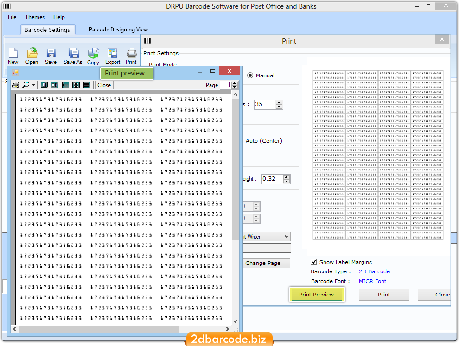
Task: Decrease the value 35 with the down arrow
Action: point(279,107)
